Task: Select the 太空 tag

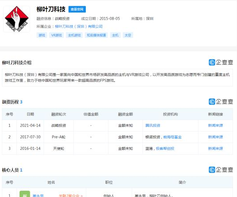Action: pyautogui.click(x=128, y=35)
